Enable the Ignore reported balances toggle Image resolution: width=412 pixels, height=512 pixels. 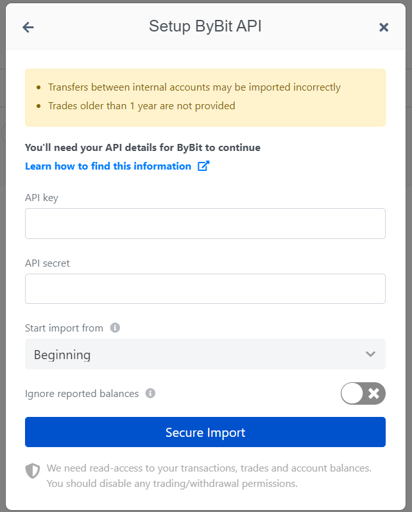pyautogui.click(x=363, y=393)
